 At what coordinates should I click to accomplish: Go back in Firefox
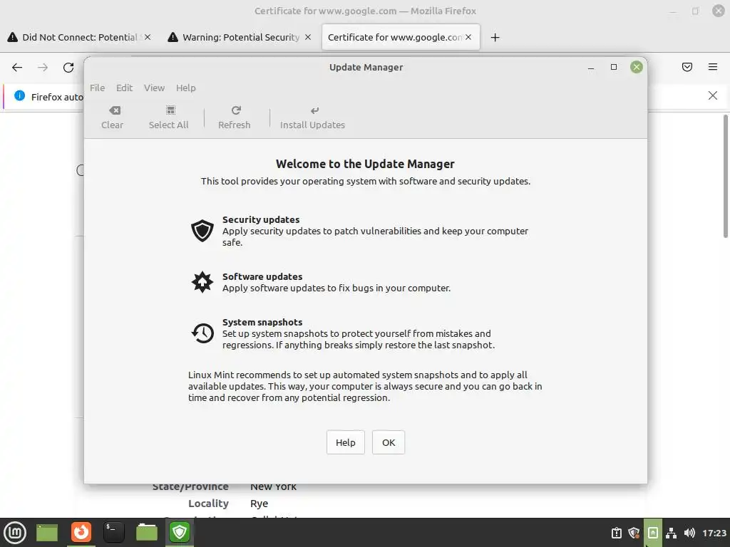click(x=17, y=68)
